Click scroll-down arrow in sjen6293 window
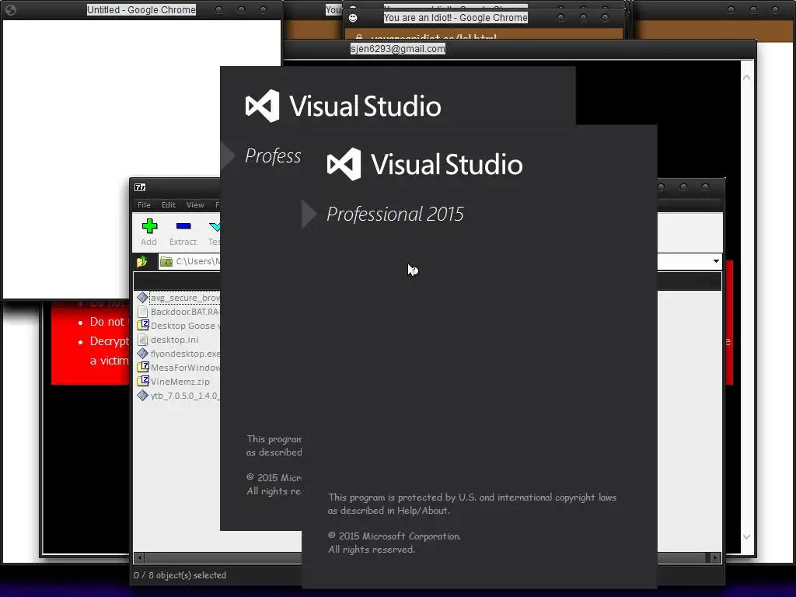The height and width of the screenshot is (597, 796). [x=747, y=536]
